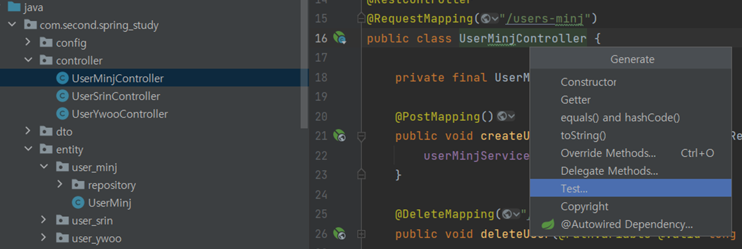The height and width of the screenshot is (249, 742).
Task: Click createUser method name line 21
Action: click(x=505, y=136)
